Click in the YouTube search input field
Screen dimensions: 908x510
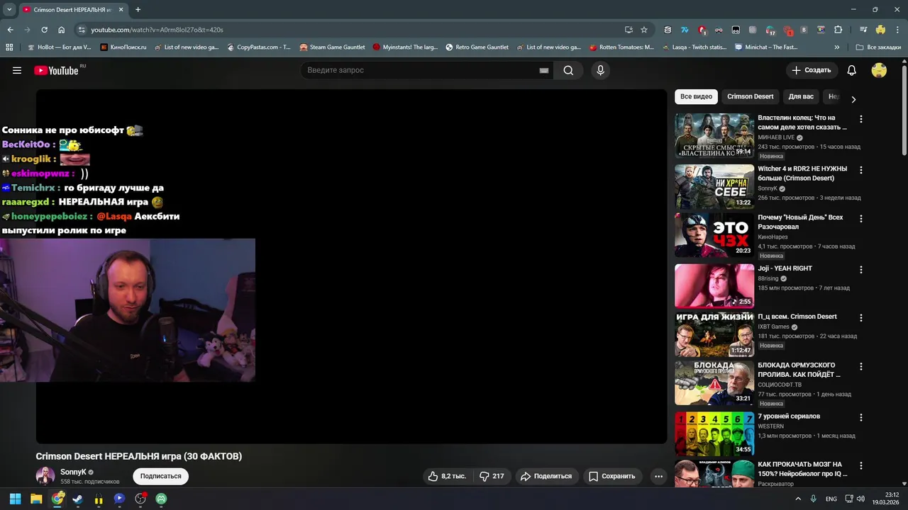[x=422, y=70]
